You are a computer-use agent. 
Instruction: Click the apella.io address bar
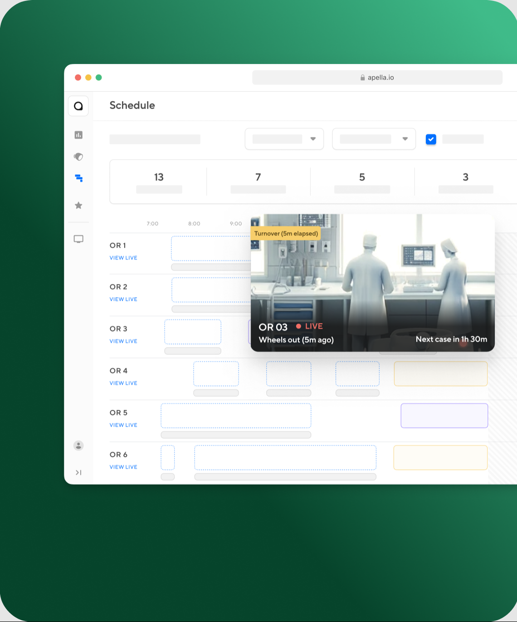(377, 78)
